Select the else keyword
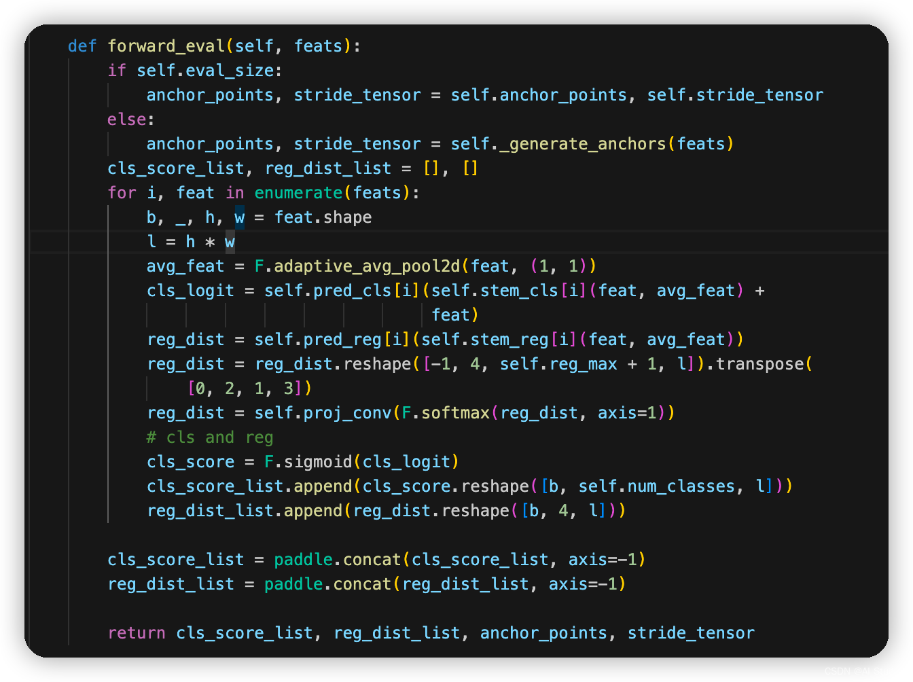Image resolution: width=913 pixels, height=682 pixels. (126, 120)
